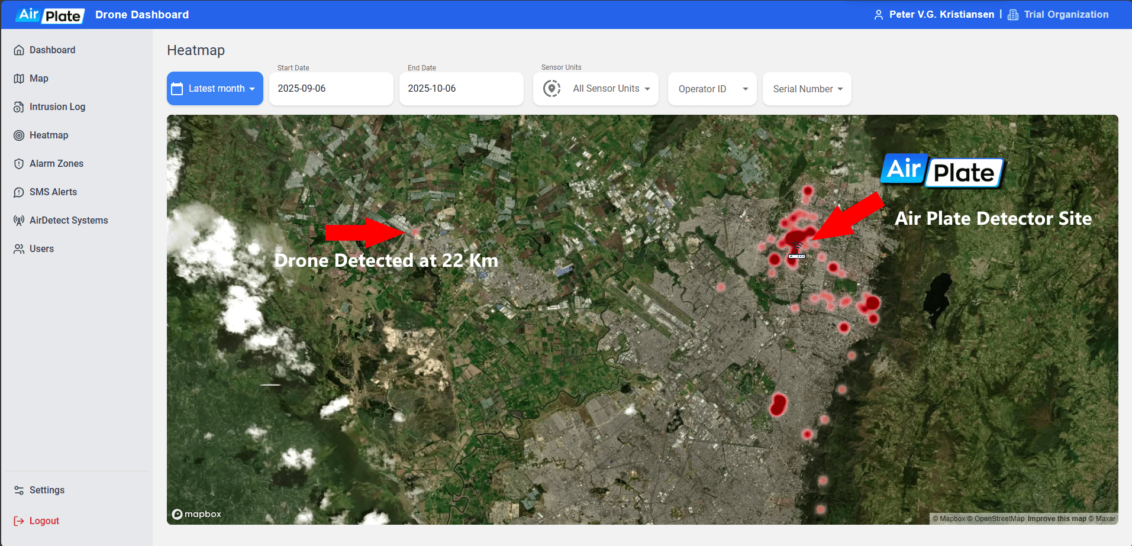Expand the Serial Number dropdown
This screenshot has height=546, width=1132.
tap(807, 89)
